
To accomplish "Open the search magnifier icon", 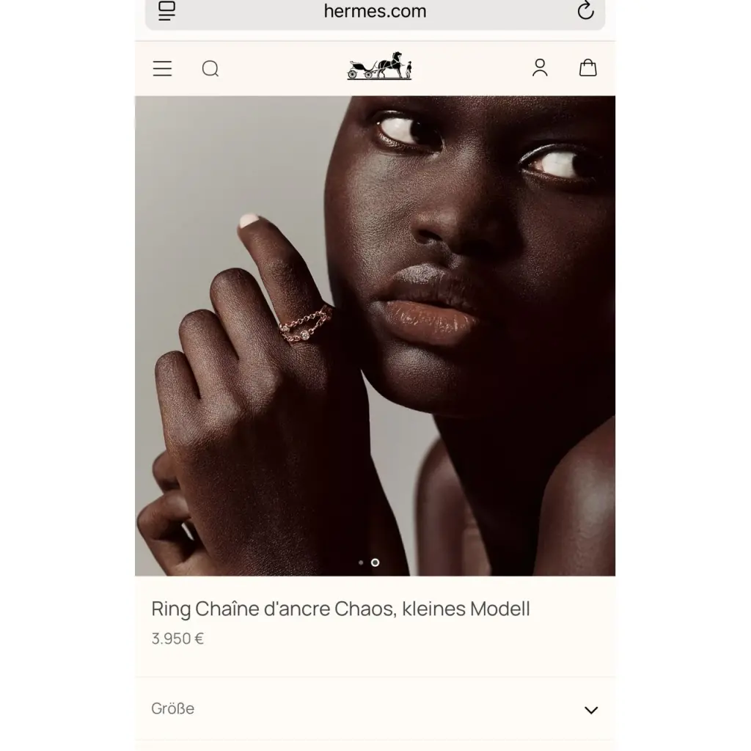I will point(210,68).
